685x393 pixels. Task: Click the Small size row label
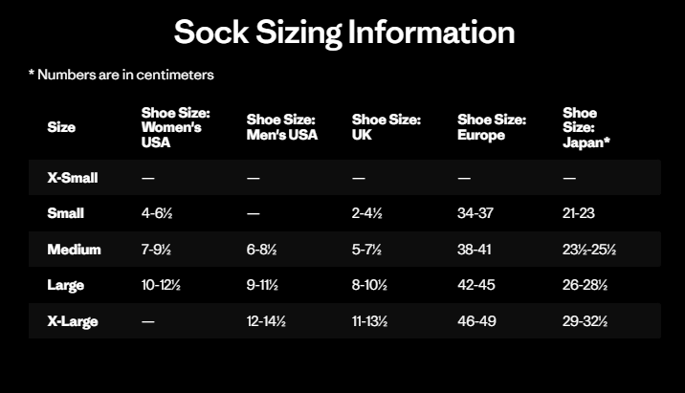click(66, 214)
